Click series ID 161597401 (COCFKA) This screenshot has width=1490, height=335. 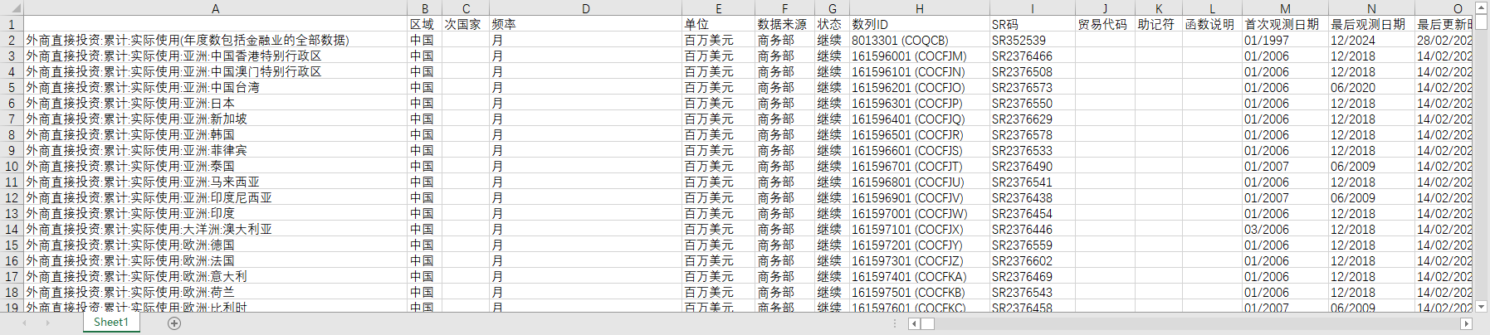click(x=920, y=276)
